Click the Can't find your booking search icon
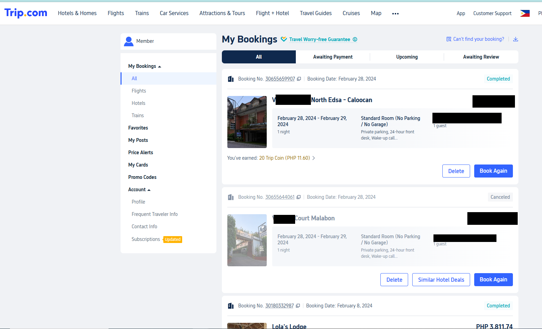Viewport: 542px width, 329px height. [x=449, y=39]
